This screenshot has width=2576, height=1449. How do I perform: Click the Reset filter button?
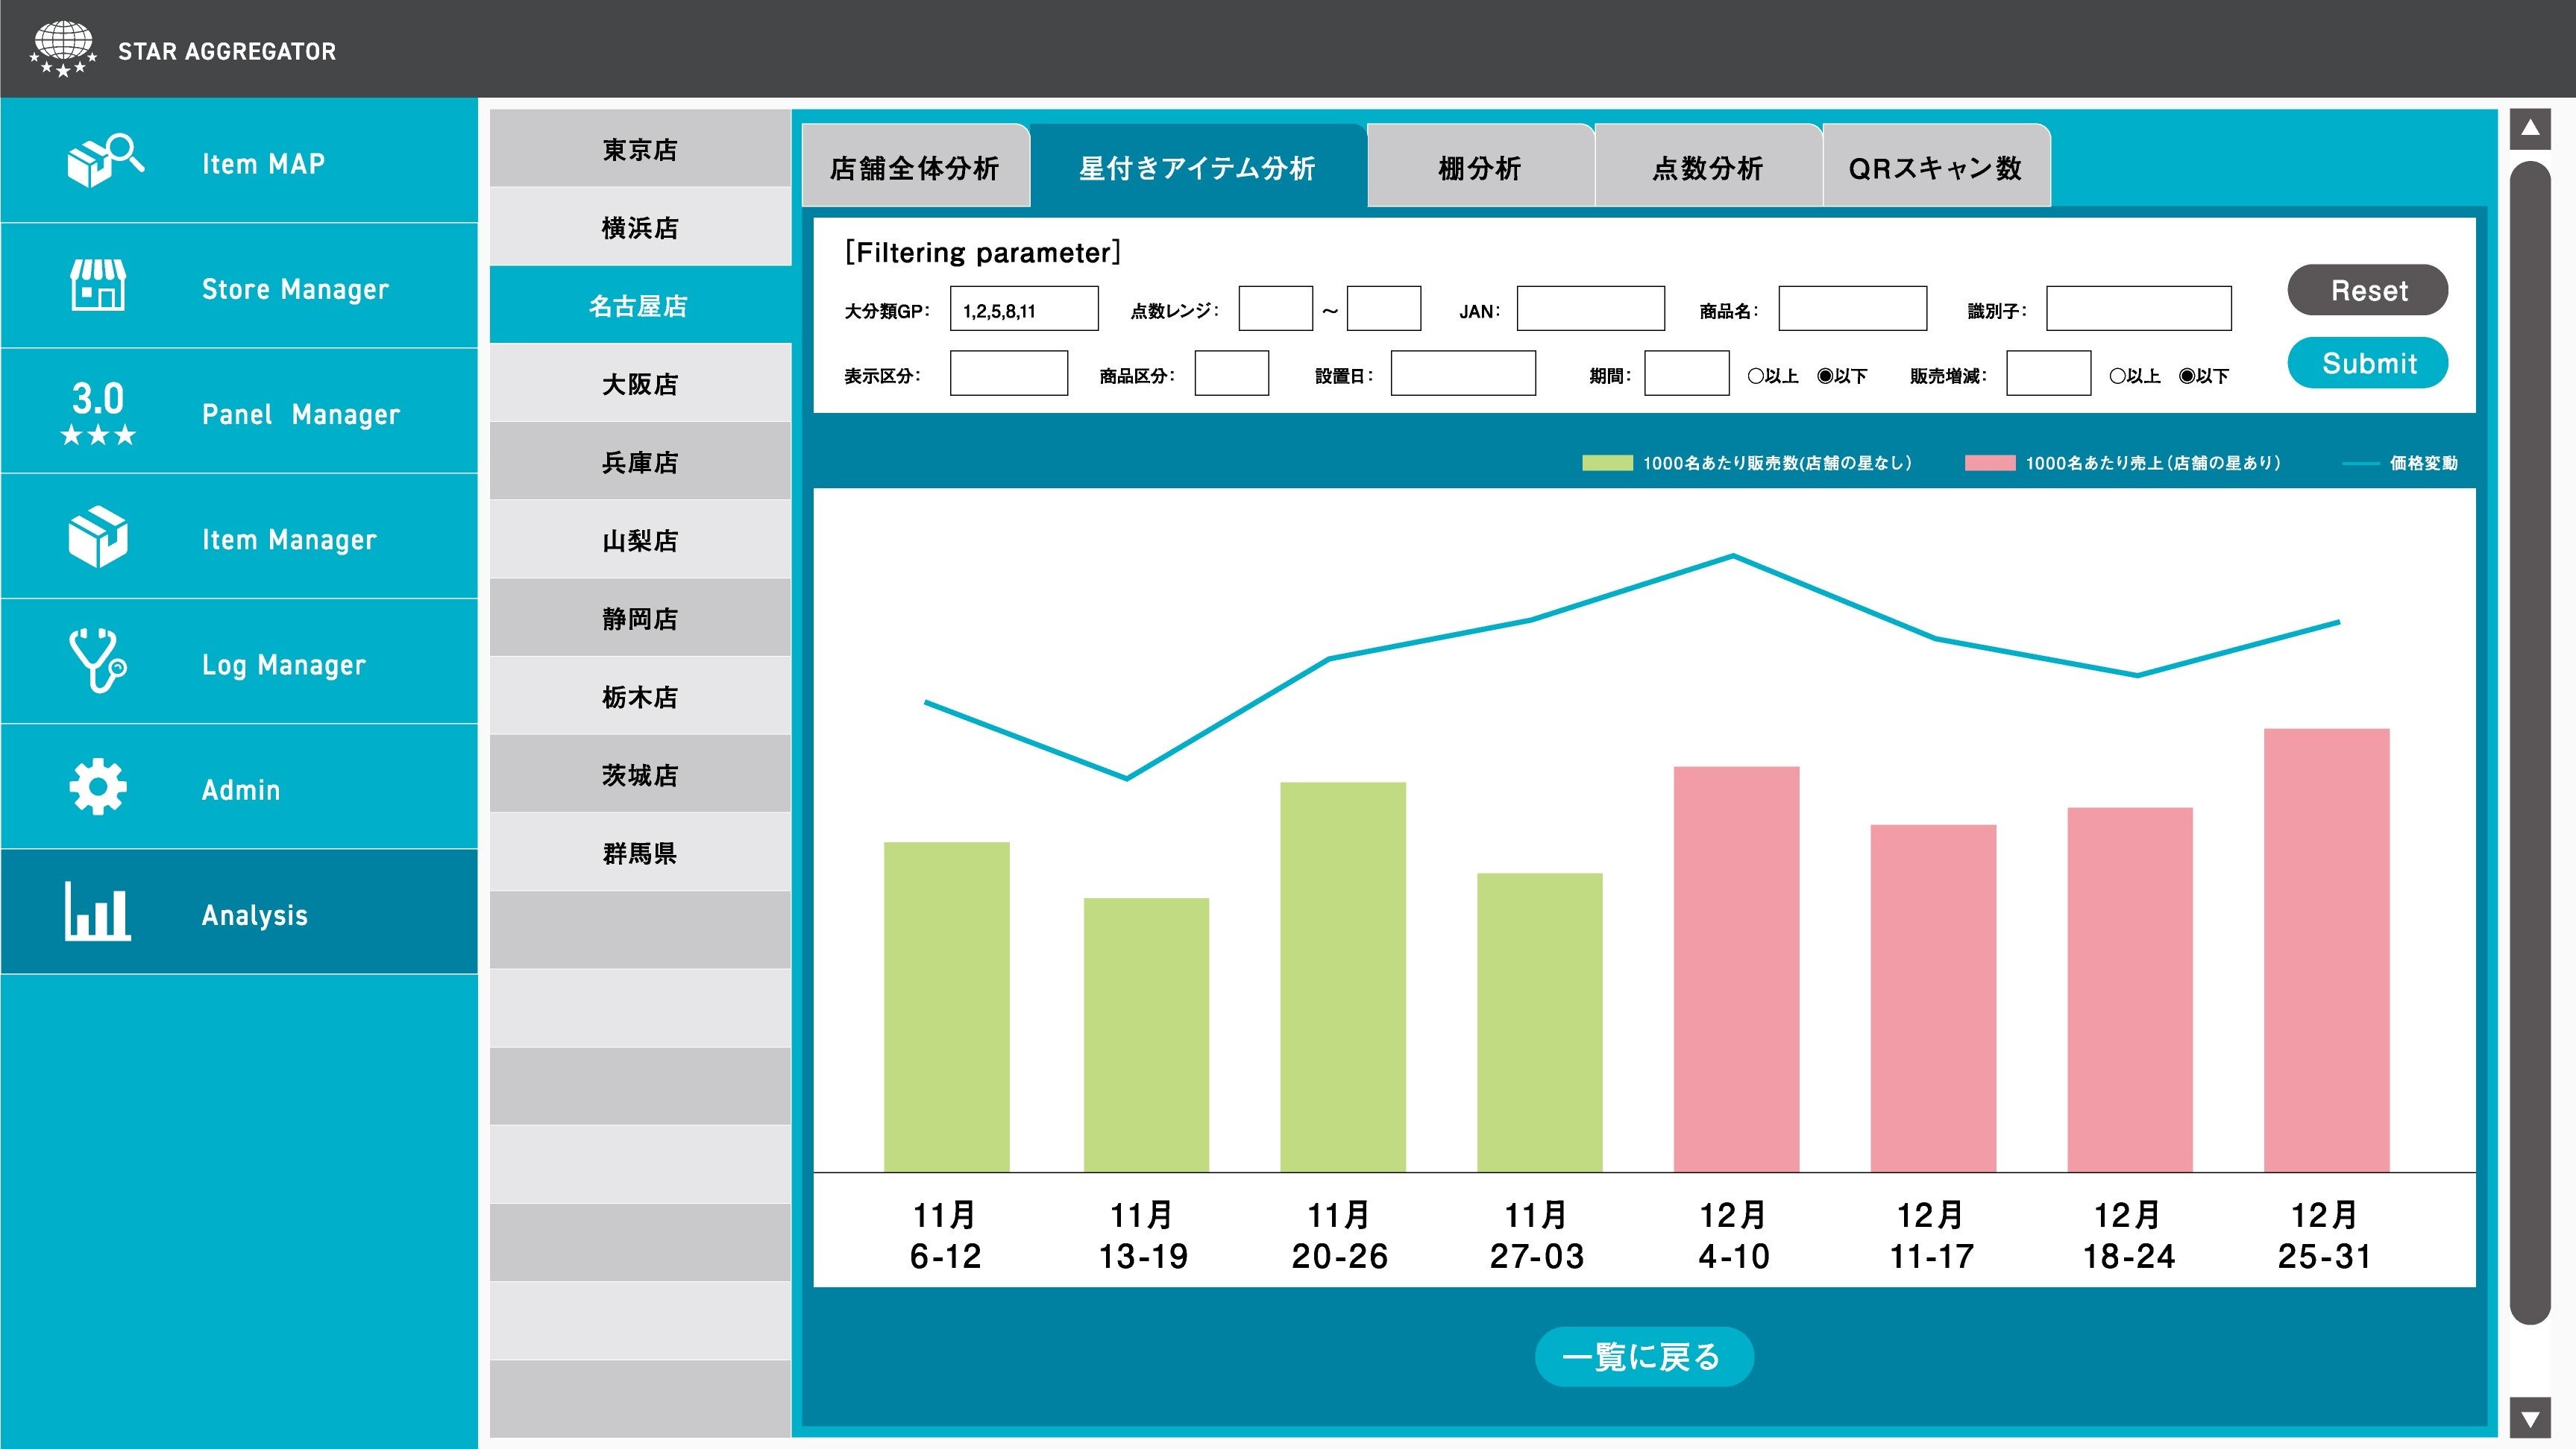(2367, 290)
